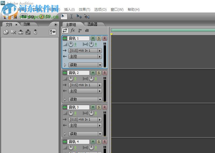Click the waveform icon of 音轨 4
Screen dimensions: 215x153
click(65, 142)
